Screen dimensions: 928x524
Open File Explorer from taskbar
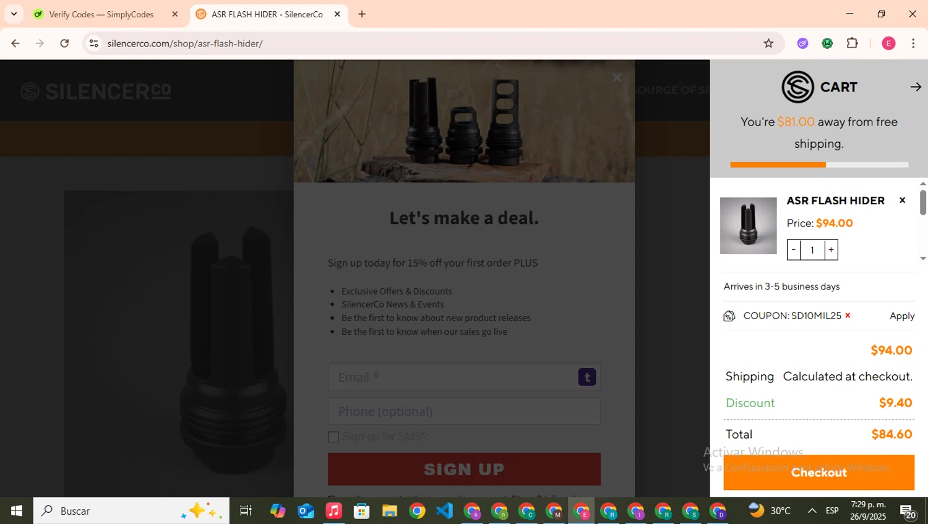[x=389, y=511]
